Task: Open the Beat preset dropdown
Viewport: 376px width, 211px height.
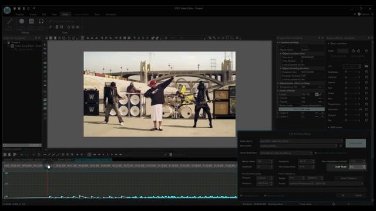Action: (x=298, y=146)
